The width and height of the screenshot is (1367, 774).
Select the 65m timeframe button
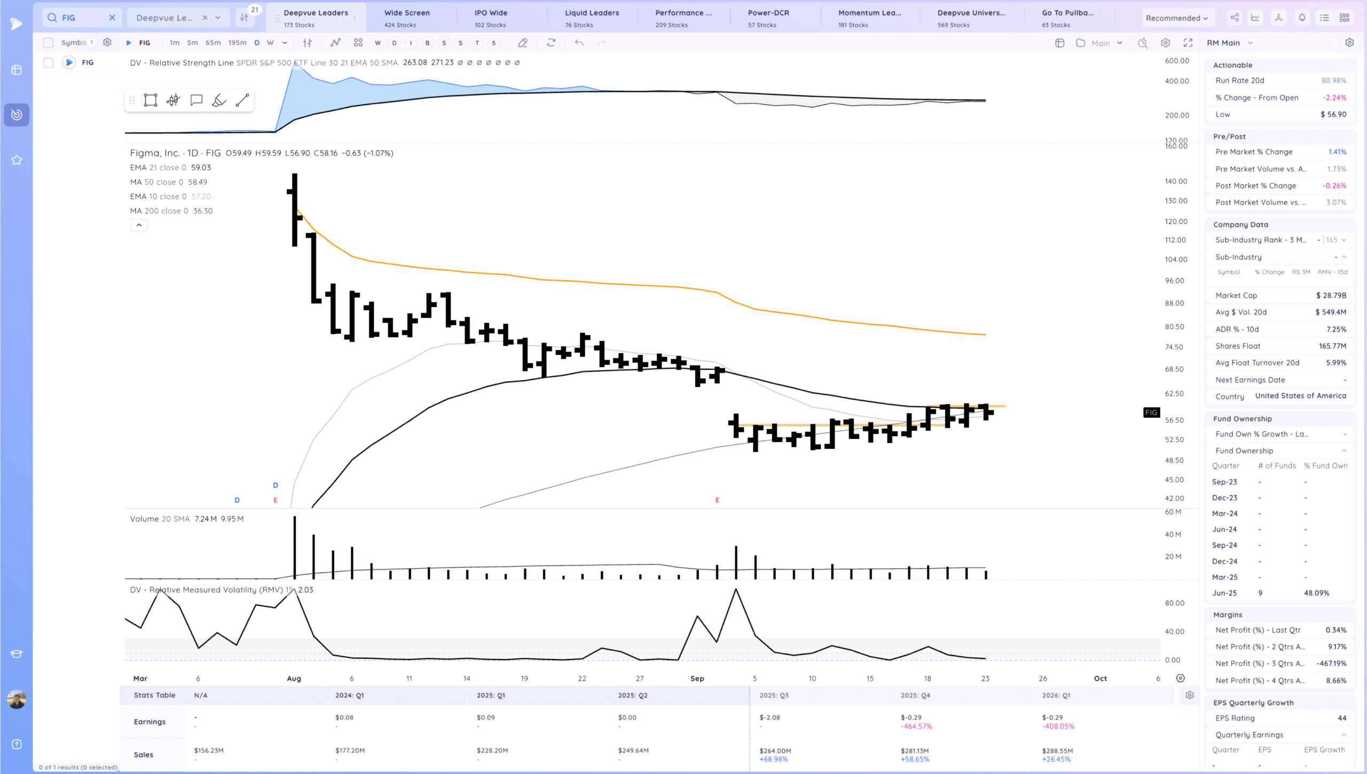click(x=213, y=43)
